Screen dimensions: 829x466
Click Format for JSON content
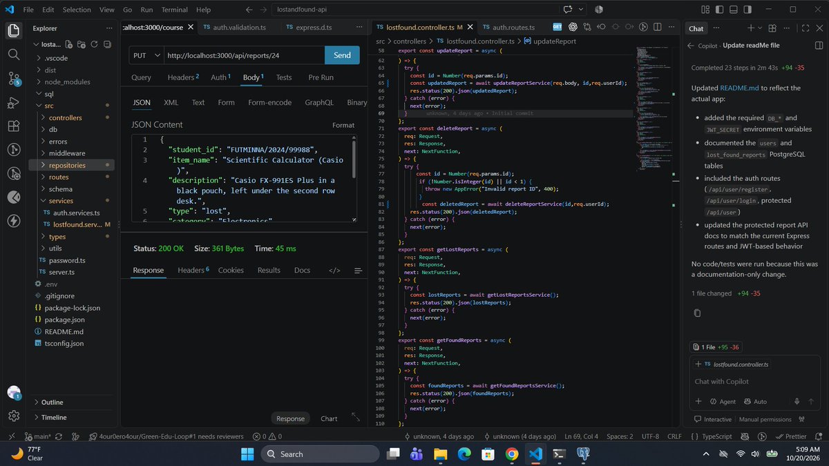[343, 125]
